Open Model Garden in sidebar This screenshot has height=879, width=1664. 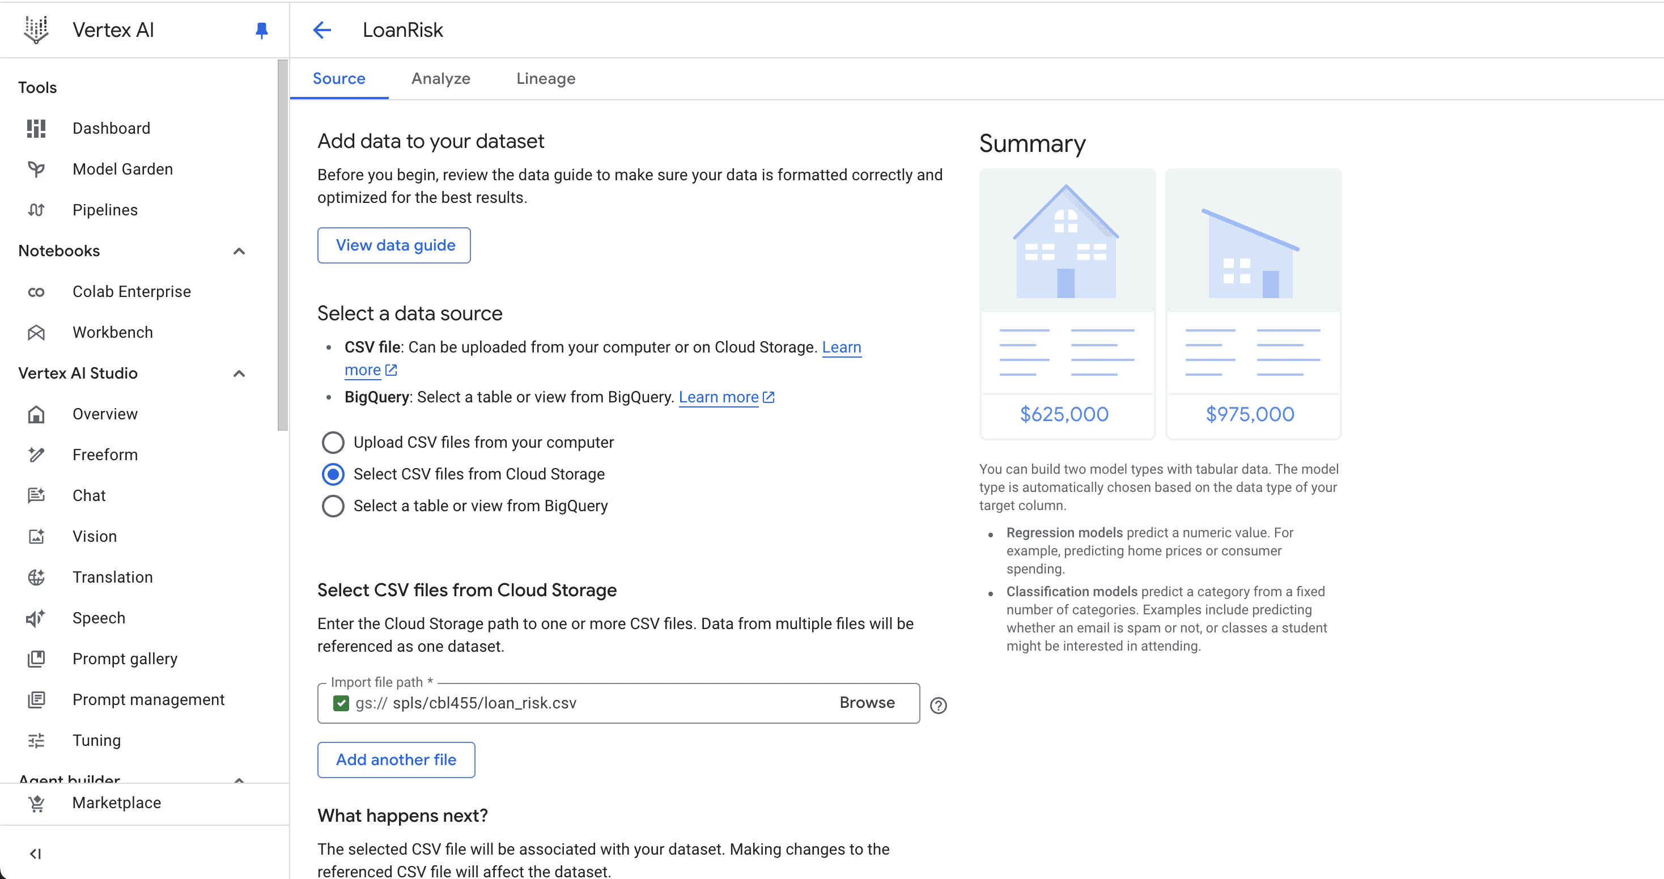(123, 169)
